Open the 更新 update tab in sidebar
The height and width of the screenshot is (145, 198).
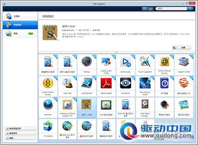[x=20, y=34]
